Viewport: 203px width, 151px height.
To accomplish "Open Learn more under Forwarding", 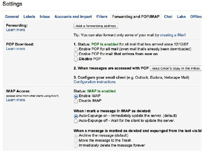I will click(x=15, y=30).
